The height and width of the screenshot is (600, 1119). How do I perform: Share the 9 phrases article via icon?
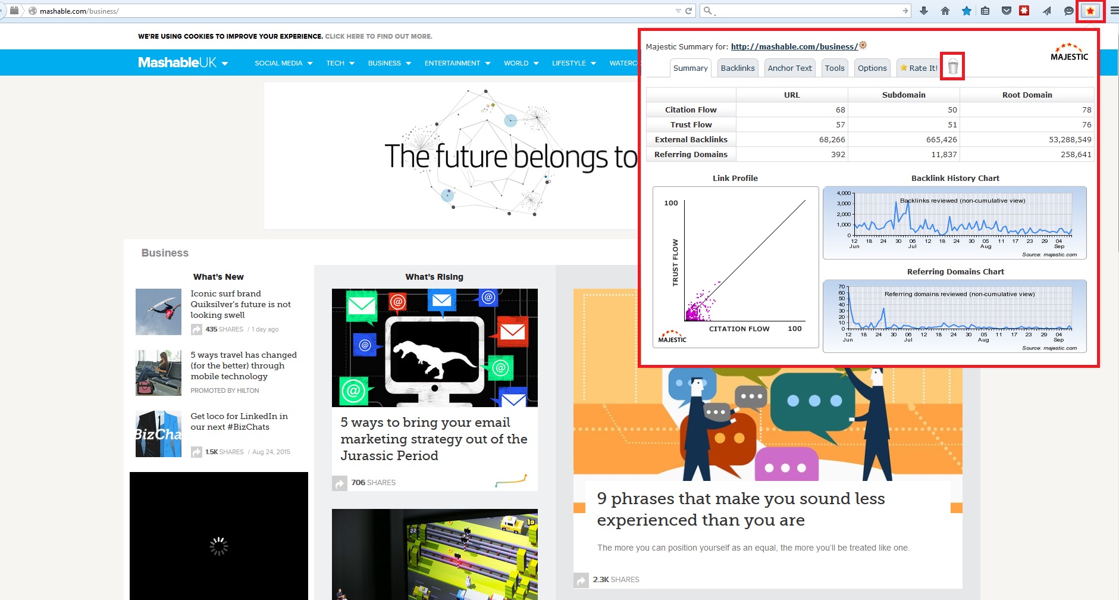point(581,580)
